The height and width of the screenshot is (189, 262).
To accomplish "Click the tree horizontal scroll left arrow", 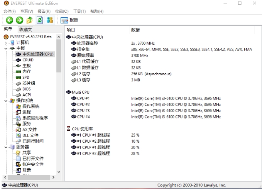I will pyautogui.click(x=5, y=177).
